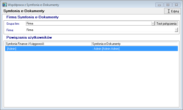The height and width of the screenshot is (110, 183).
Task: Select the [Admin] row in user list
Action: coord(91,49)
